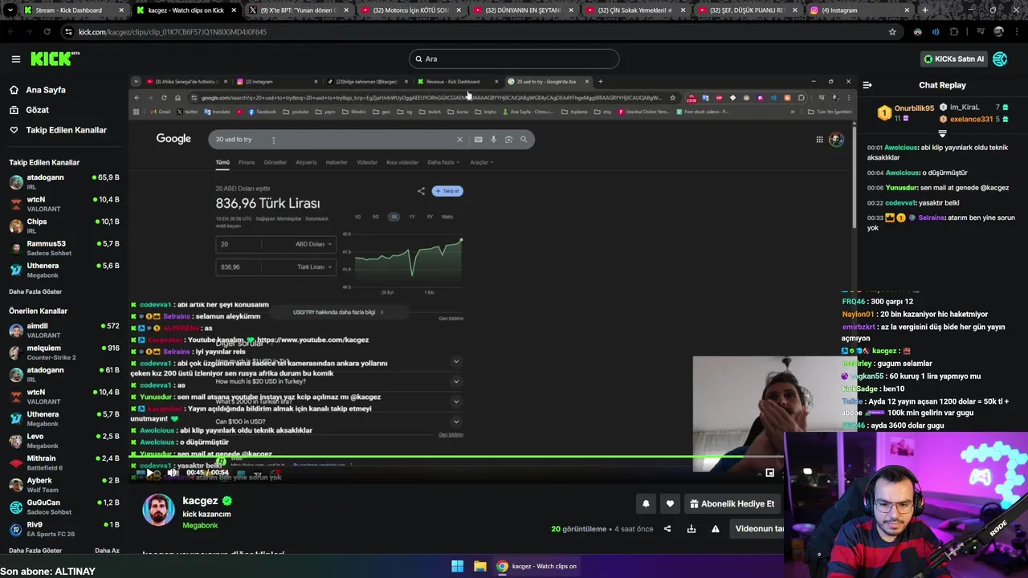1028x578 pixels.
Task: Play the kacgez clip video
Action: 149,473
